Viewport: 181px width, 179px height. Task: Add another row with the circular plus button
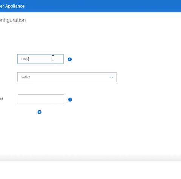click(40, 112)
